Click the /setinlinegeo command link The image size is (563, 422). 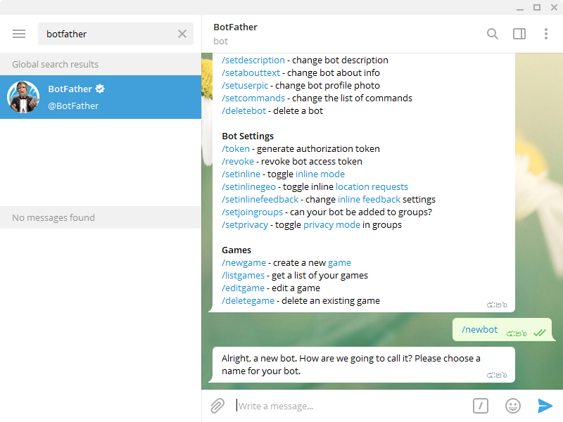point(248,187)
